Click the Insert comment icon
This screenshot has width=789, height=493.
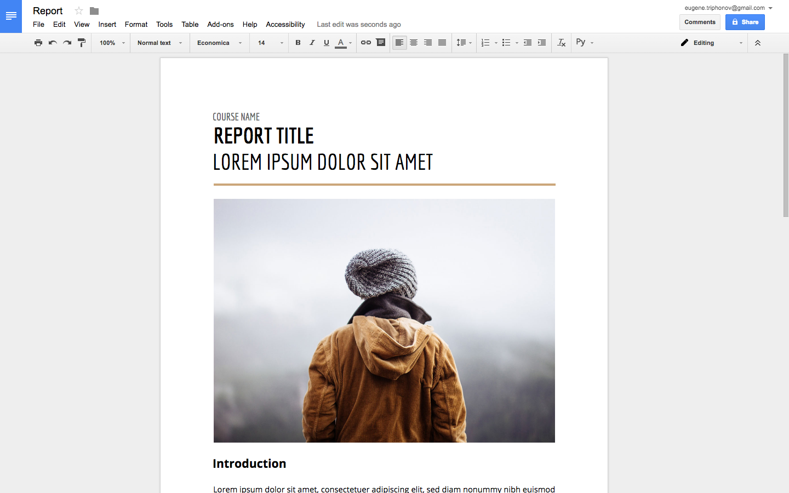(381, 43)
